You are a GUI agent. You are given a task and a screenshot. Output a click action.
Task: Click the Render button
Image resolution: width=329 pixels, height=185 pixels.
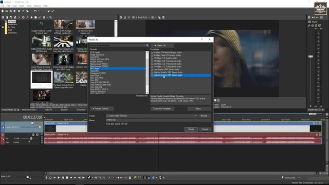pos(191,129)
